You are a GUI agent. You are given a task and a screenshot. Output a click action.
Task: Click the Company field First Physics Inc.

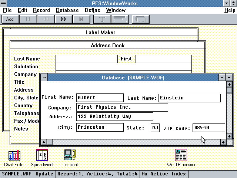122,107
